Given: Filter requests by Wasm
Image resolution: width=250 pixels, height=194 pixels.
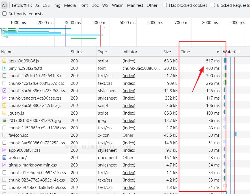Looking at the screenshot, I should tap(118, 5).
